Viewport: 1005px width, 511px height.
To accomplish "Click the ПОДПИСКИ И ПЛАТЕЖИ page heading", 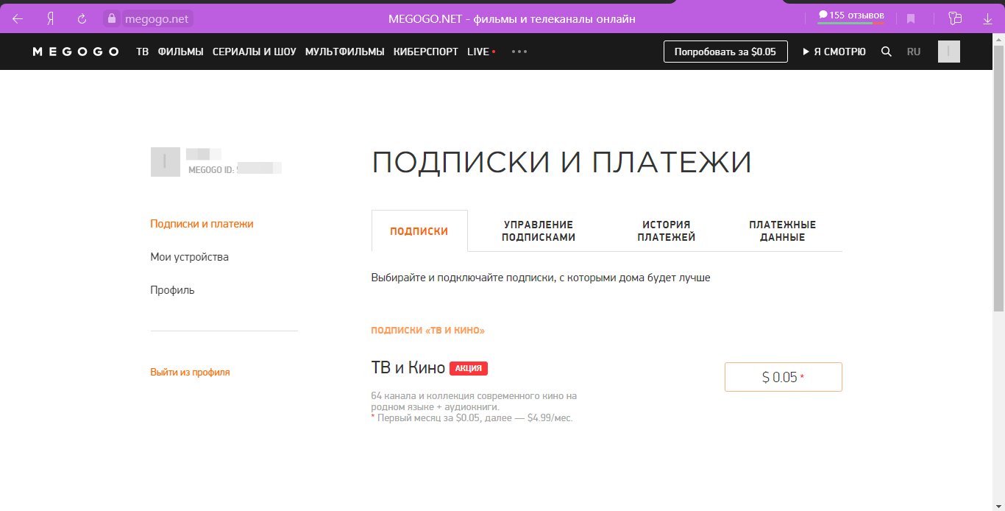I will click(x=562, y=162).
